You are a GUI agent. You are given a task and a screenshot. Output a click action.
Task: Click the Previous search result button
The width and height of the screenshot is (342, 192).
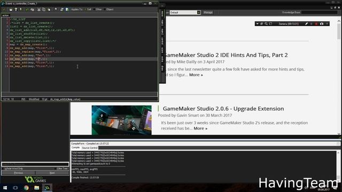18,173
